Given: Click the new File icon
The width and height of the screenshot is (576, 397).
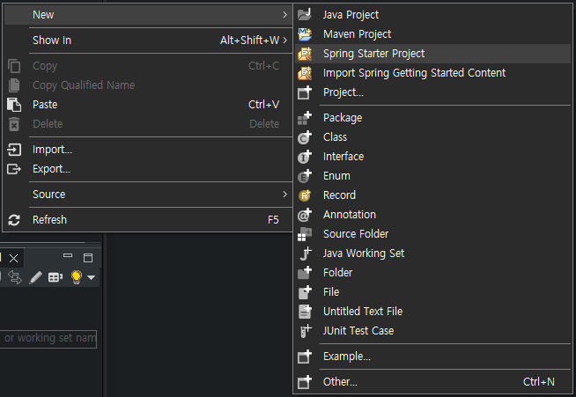Looking at the screenshot, I should point(305,292).
